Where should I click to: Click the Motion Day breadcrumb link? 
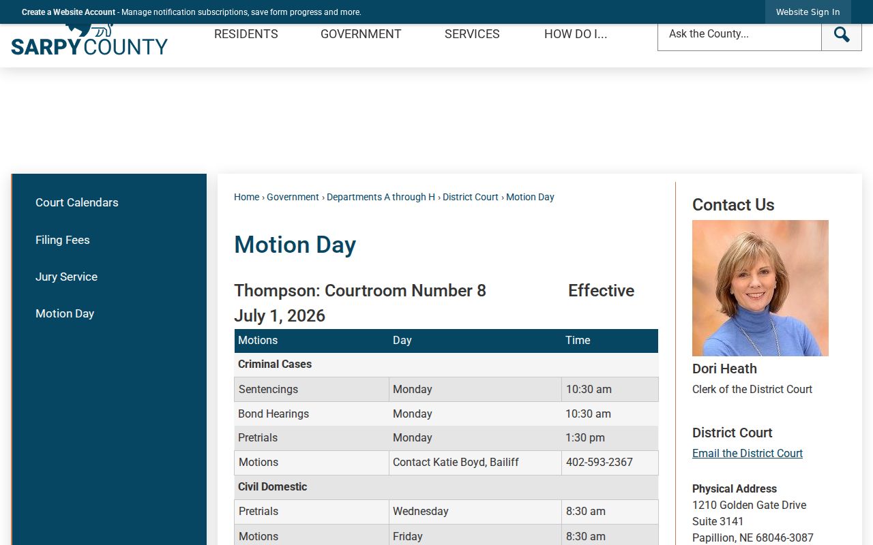pos(530,197)
